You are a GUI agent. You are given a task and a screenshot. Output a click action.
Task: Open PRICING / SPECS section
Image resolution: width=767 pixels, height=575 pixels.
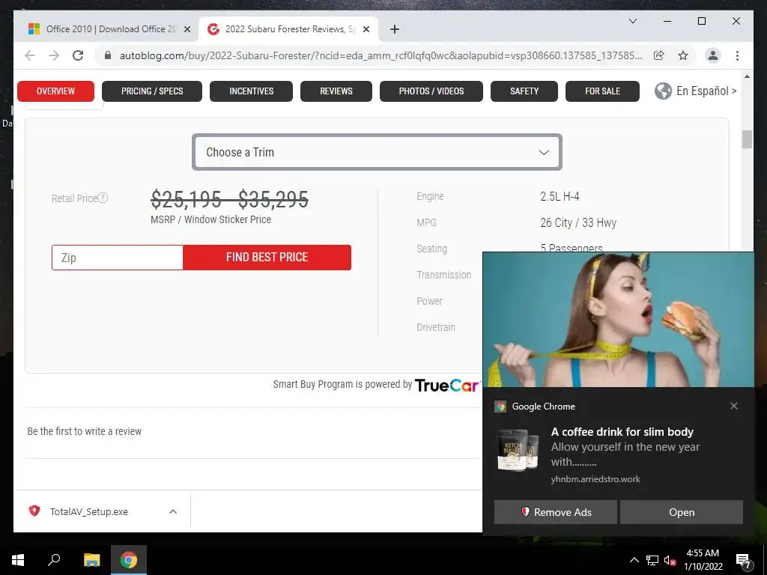click(x=152, y=91)
